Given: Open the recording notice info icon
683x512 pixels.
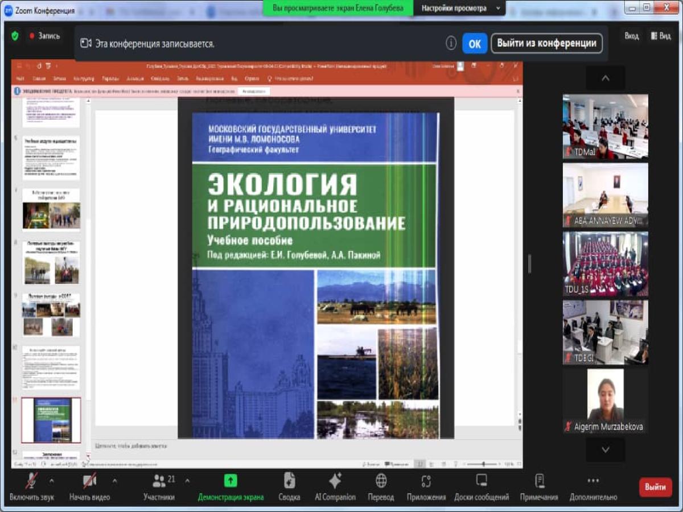Looking at the screenshot, I should 451,43.
